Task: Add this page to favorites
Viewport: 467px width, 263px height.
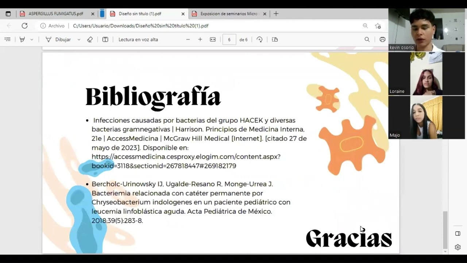Action: click(378, 26)
